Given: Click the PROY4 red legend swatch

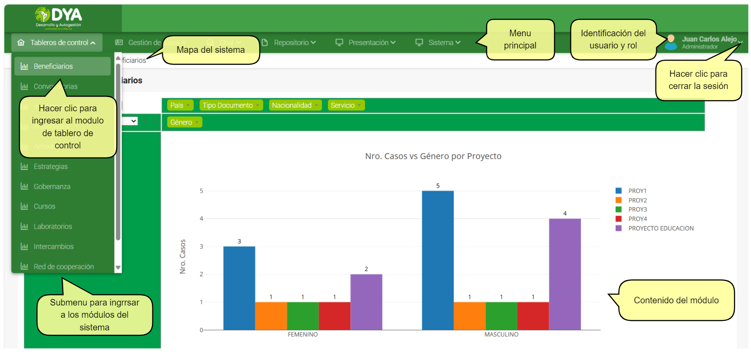Looking at the screenshot, I should click(x=618, y=219).
